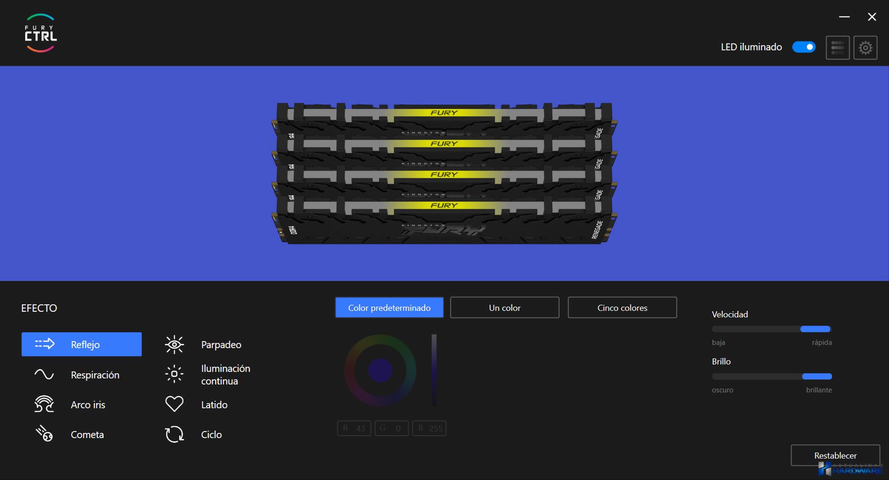Image resolution: width=889 pixels, height=480 pixels.
Task: Select the Reflejo arrow effect icon
Action: [x=44, y=344]
